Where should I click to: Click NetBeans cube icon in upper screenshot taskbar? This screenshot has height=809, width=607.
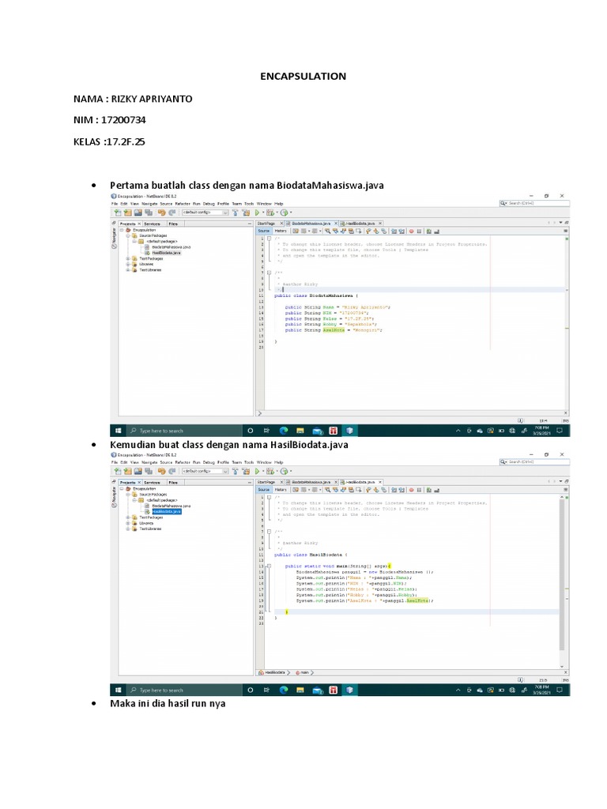tap(350, 431)
